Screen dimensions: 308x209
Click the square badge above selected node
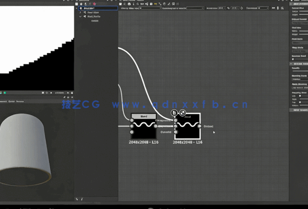pos(182,112)
